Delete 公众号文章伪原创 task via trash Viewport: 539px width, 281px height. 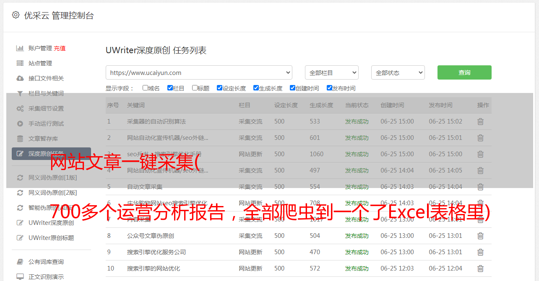[x=480, y=236]
